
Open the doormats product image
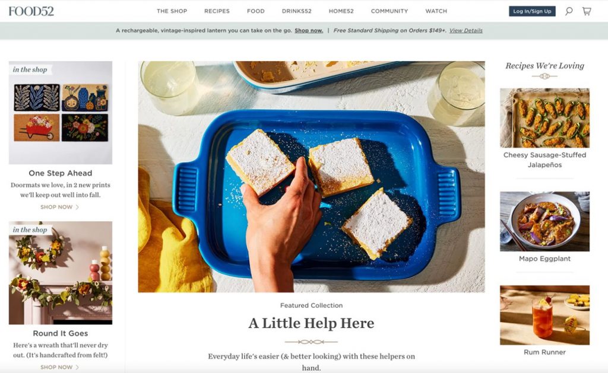[61, 113]
